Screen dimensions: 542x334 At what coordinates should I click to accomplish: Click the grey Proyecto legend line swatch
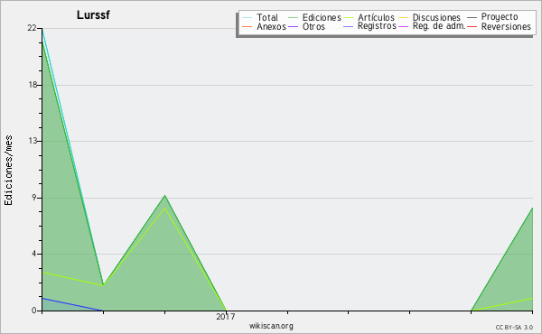point(472,17)
